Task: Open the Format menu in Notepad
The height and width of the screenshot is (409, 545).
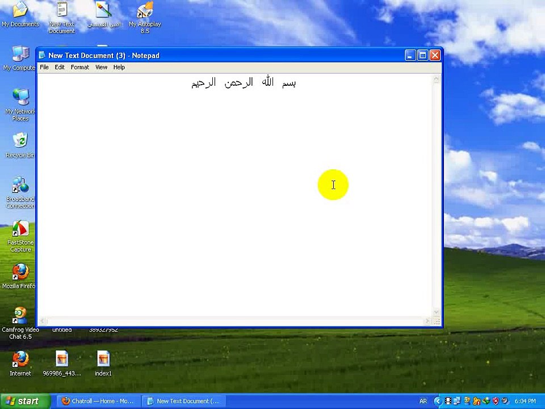Action: [x=79, y=67]
